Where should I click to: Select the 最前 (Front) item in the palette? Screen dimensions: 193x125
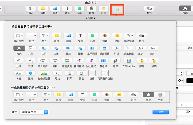[68, 48]
